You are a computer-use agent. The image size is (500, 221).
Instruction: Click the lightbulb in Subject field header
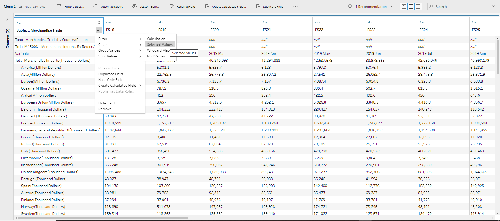99,23
